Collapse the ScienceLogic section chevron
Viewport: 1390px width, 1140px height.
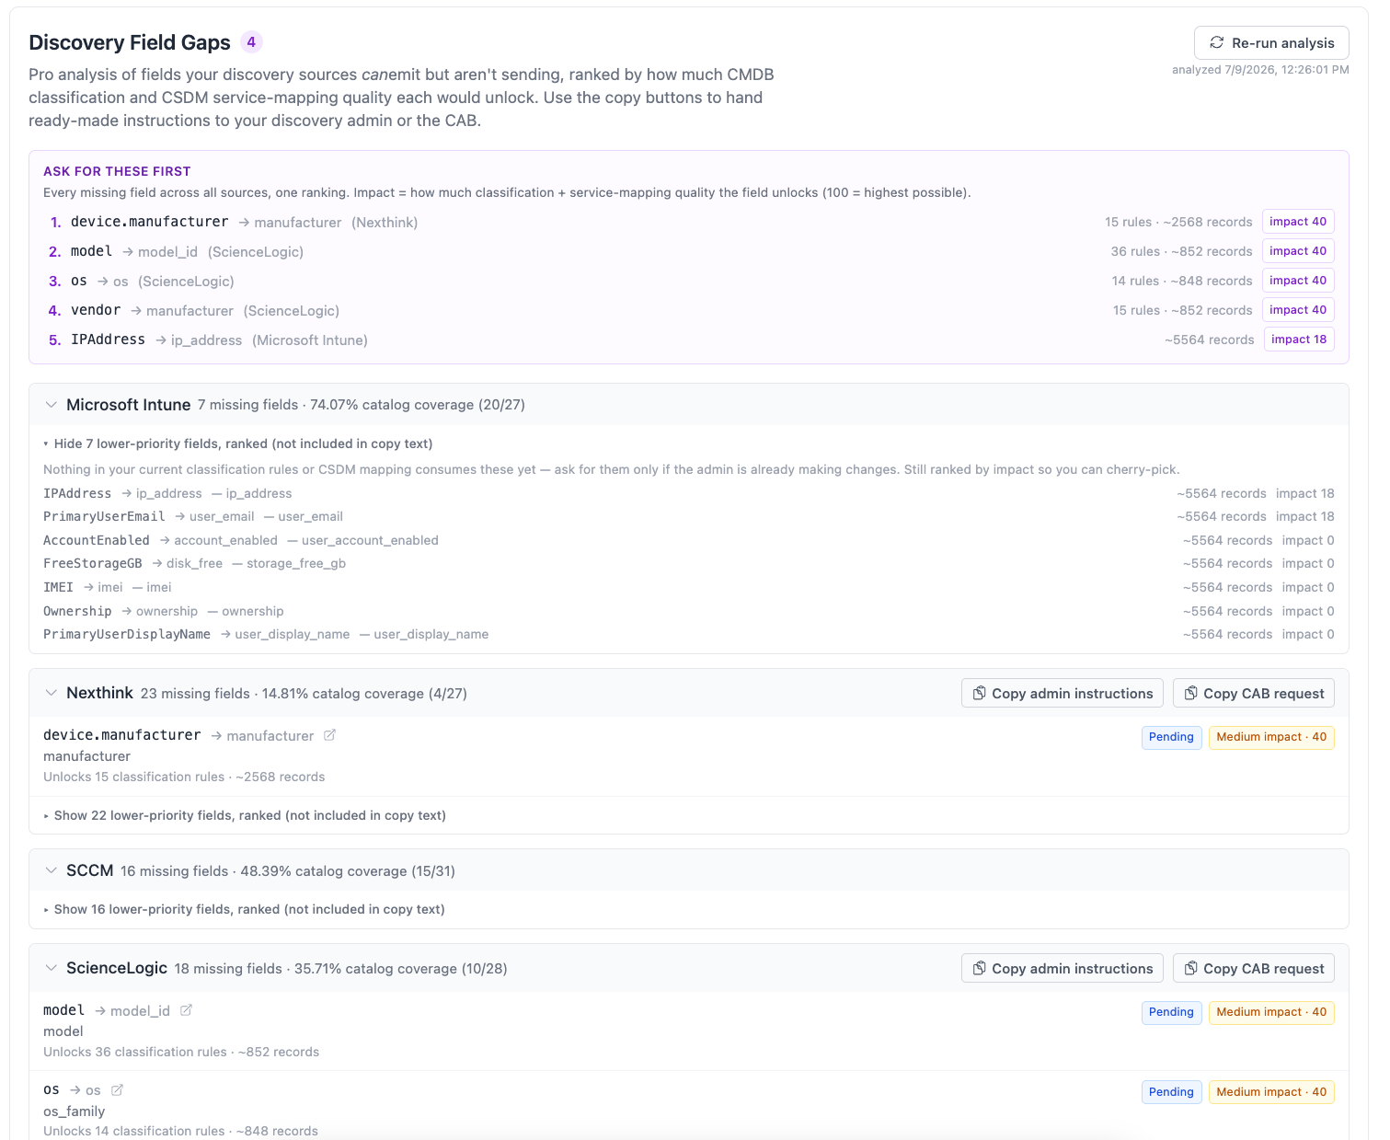click(x=52, y=968)
